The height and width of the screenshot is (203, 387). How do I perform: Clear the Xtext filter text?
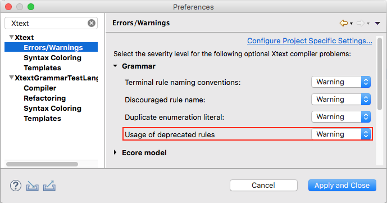pyautogui.click(x=92, y=23)
